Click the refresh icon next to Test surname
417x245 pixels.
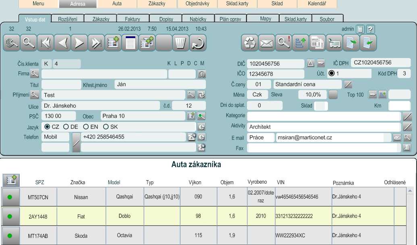pyautogui.click(x=201, y=95)
